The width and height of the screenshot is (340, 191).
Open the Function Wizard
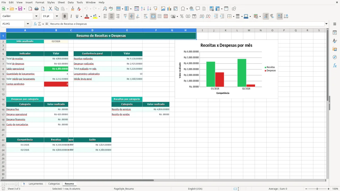35,24
